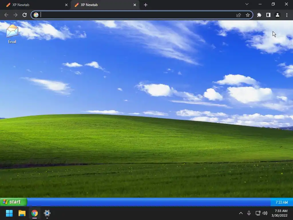The image size is (293, 220).
Task: Click the share this page icon
Action: pyautogui.click(x=239, y=15)
